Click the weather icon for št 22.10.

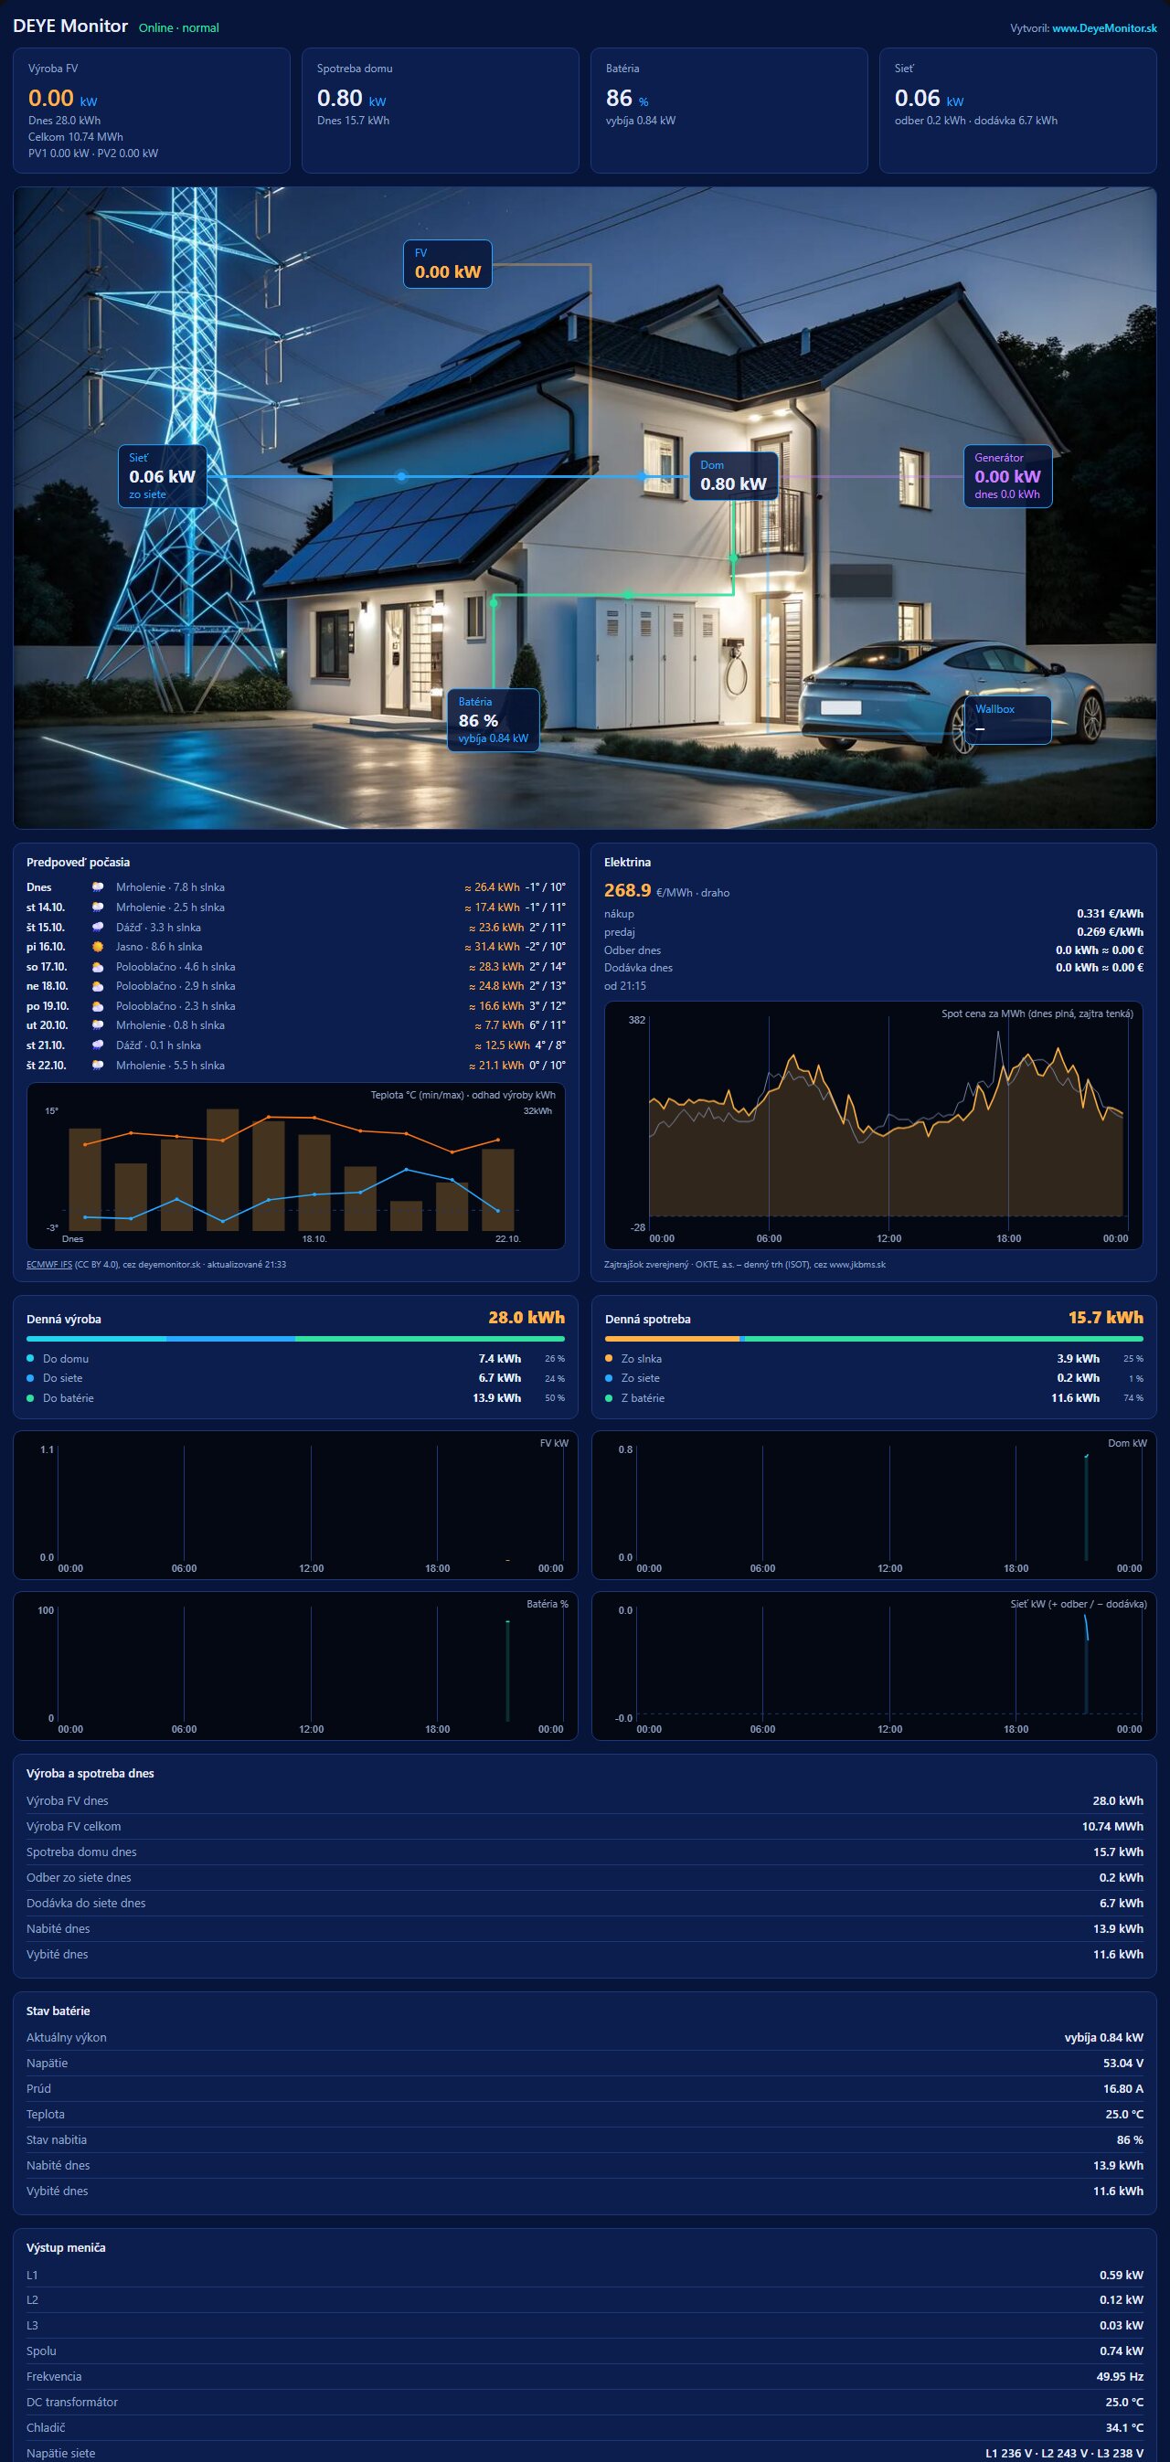(98, 1066)
